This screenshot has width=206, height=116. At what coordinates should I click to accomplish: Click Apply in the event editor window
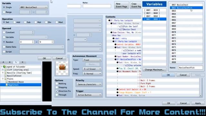click(198, 103)
